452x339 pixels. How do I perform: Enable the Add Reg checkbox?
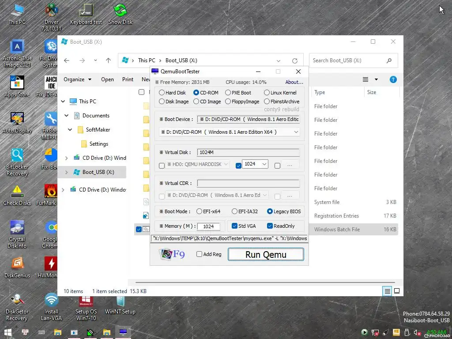209,254
